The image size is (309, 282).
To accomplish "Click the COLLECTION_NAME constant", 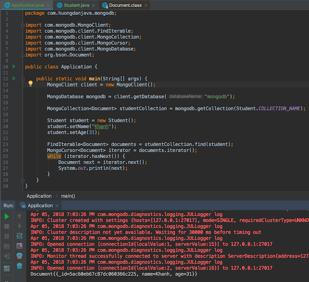I will (x=279, y=109).
